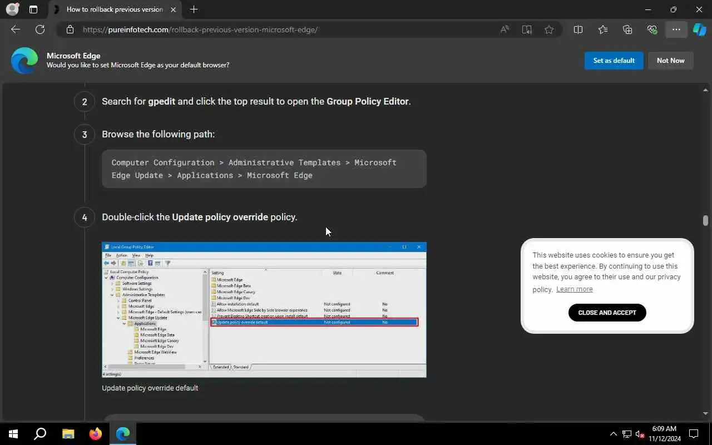Click the page vertical scrollbar thumb
The height and width of the screenshot is (445, 712).
[x=705, y=220]
